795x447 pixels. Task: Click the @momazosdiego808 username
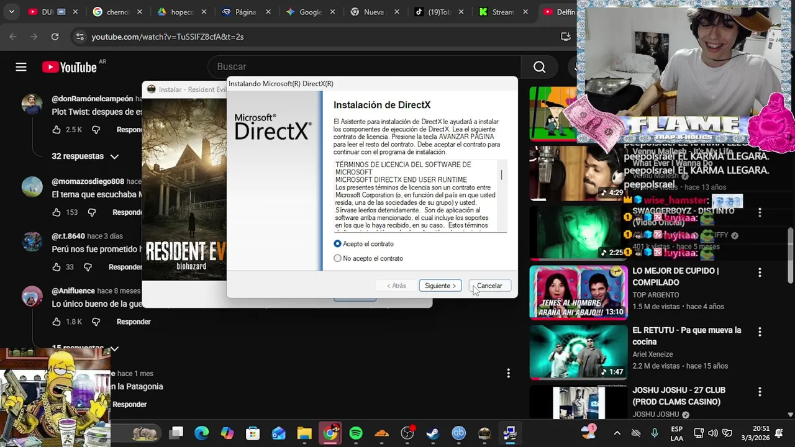(88, 181)
